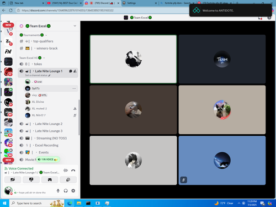Edit channel status pencil icon
Viewport: 276px width, 207px height.
(49, 75)
